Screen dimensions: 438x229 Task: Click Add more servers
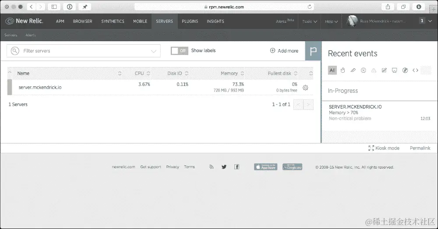pos(284,50)
